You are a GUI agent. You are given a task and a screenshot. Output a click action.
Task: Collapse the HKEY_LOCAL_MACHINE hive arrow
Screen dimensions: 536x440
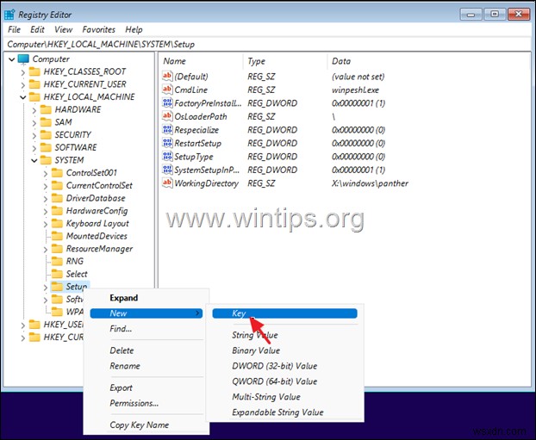23,97
